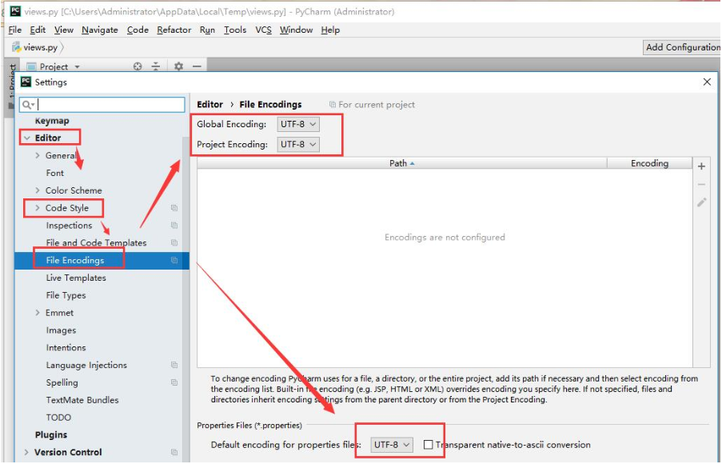Screen dimensions: 722x464
Task: Click the pencil edit icon beside the table
Action: 701,202
